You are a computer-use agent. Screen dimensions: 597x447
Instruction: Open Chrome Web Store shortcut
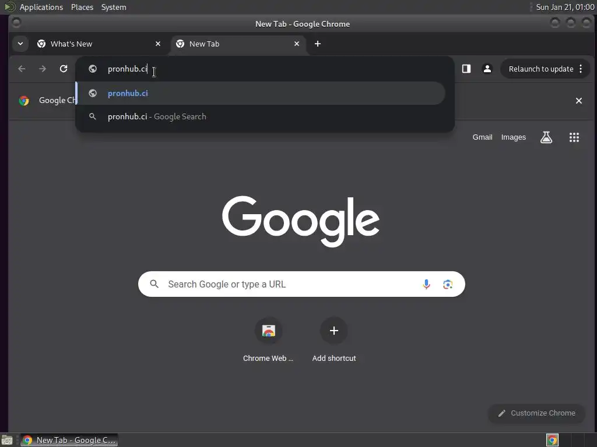[x=268, y=339]
